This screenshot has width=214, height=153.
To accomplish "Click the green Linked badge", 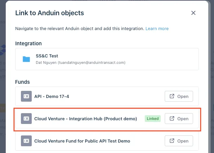I will pos(153,119).
